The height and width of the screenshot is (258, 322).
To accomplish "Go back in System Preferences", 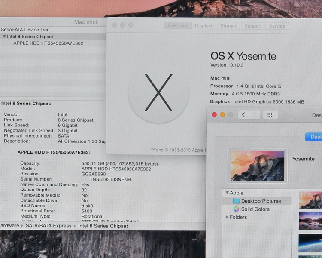I will tap(243, 115).
